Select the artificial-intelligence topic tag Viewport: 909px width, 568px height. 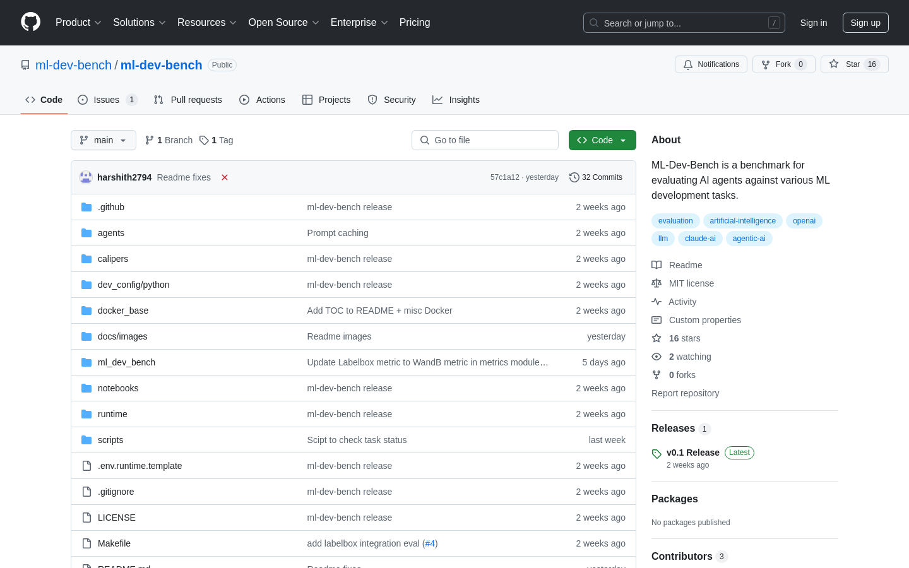pos(742,221)
